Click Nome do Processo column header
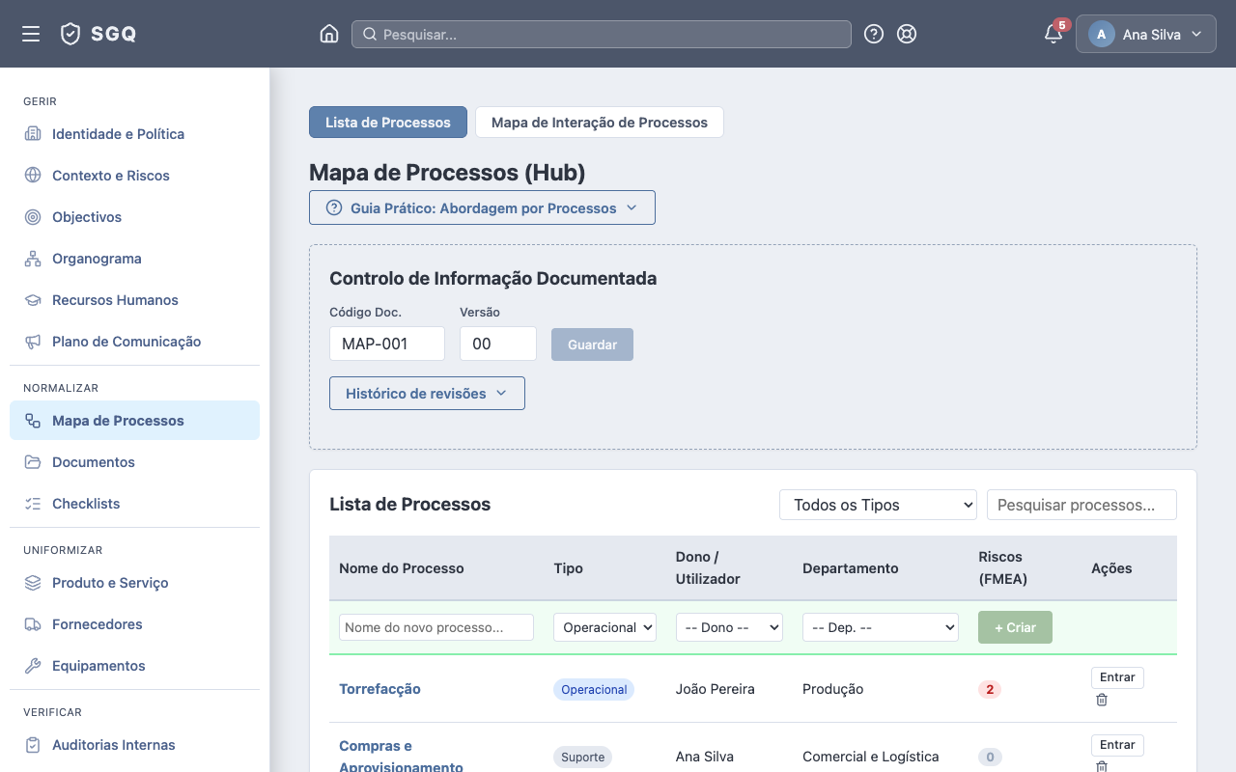Image resolution: width=1236 pixels, height=772 pixels. click(x=402, y=568)
